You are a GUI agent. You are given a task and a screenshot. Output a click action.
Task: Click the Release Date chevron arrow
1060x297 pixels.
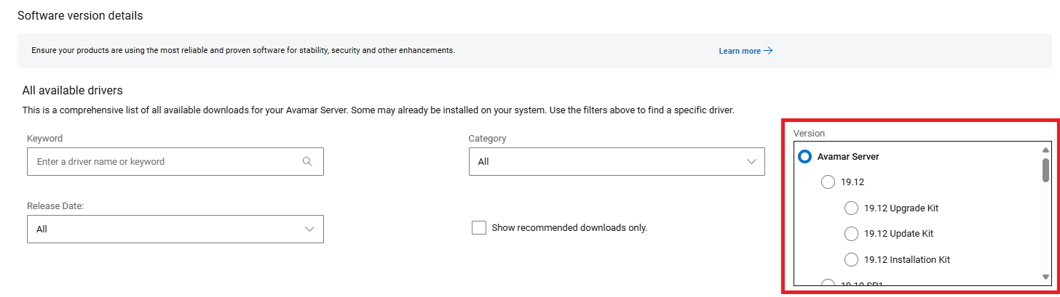tap(309, 229)
